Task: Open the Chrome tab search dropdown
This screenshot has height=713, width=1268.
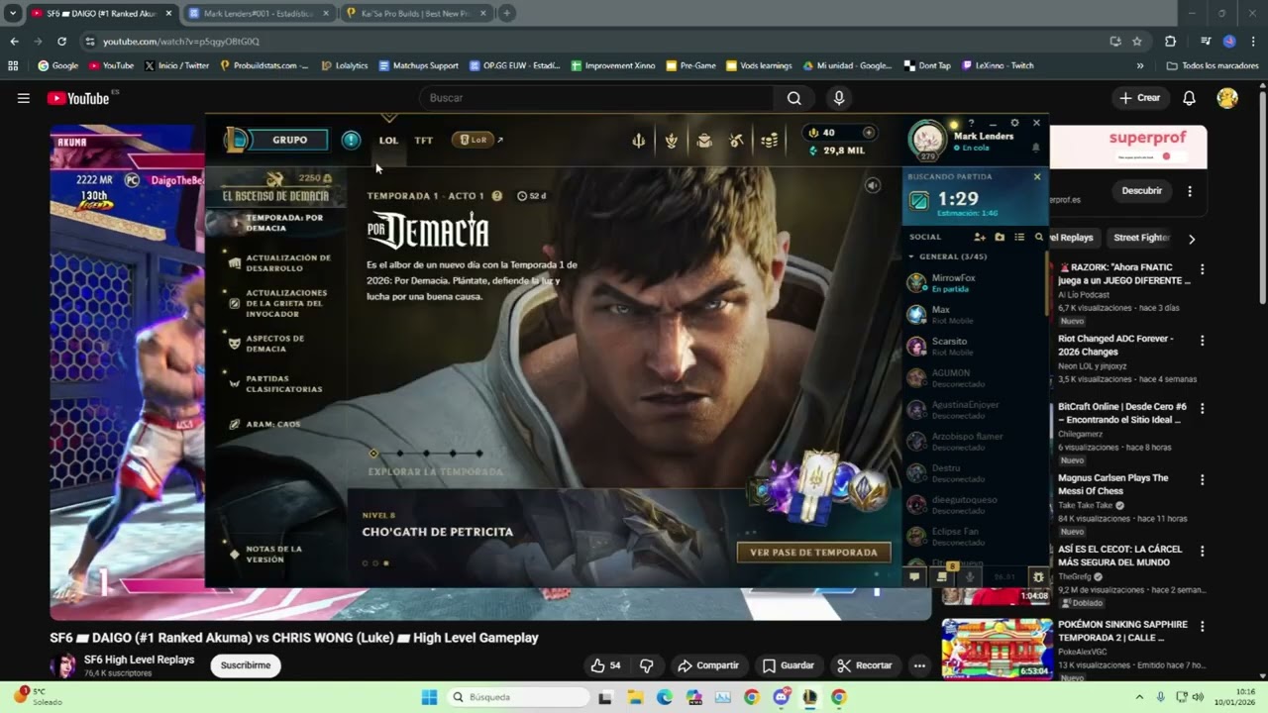Action: [x=14, y=13]
